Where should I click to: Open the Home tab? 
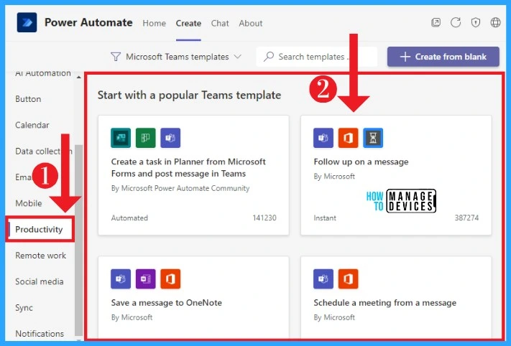[x=154, y=23]
